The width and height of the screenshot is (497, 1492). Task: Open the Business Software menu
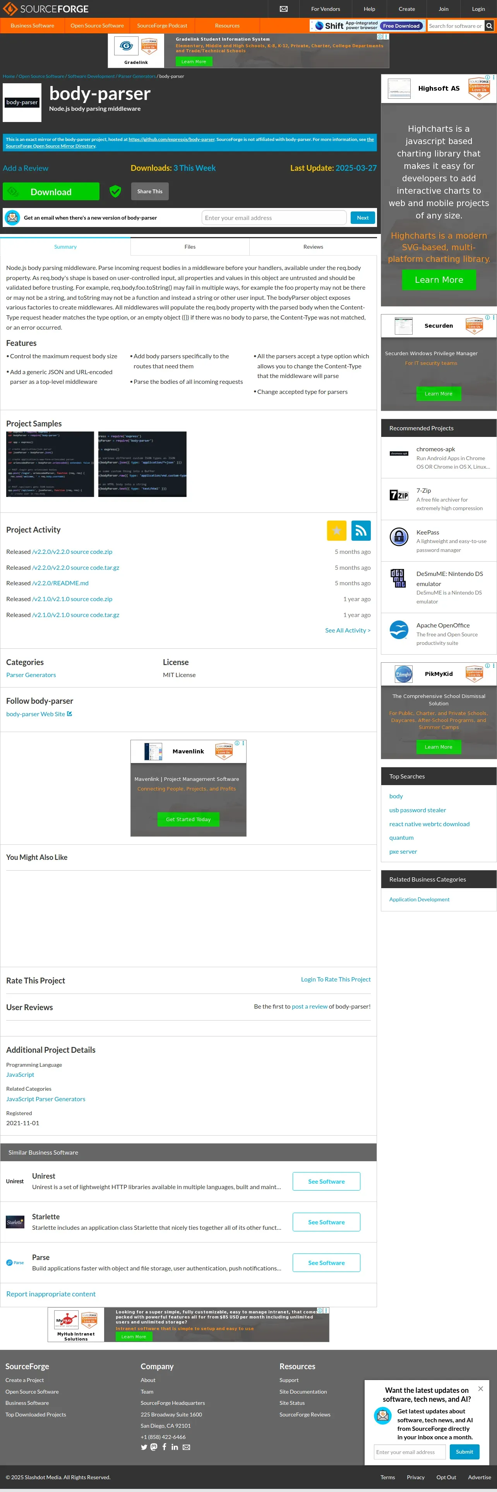pos(33,26)
